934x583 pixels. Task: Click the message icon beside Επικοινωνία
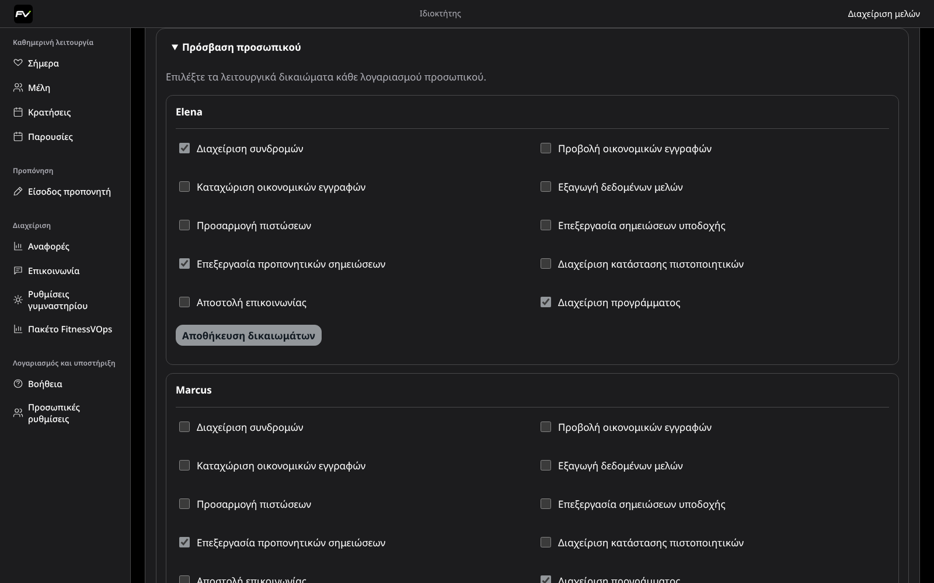[18, 271]
